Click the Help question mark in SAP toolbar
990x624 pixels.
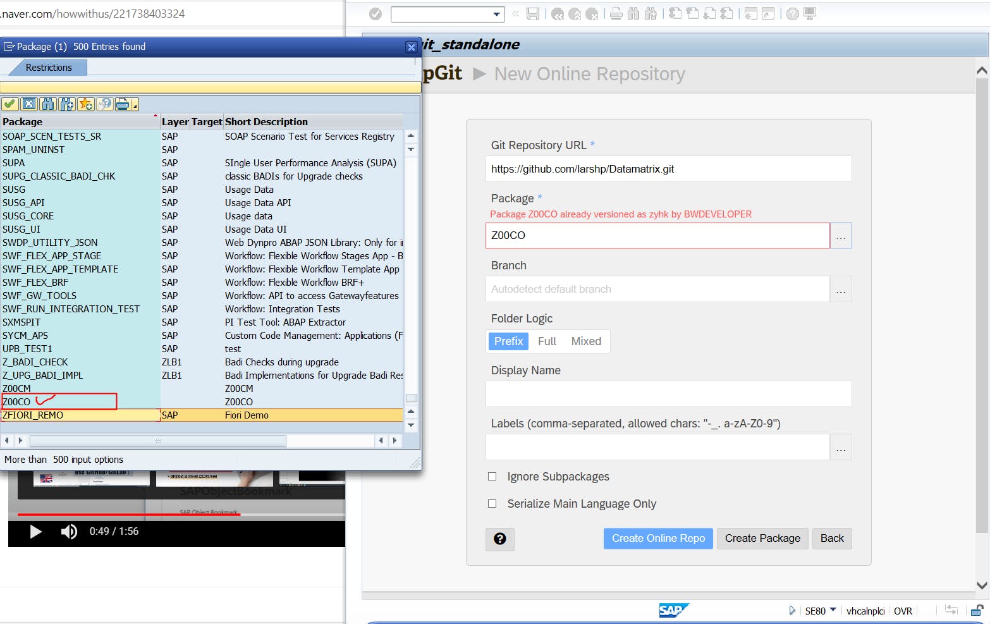[793, 14]
